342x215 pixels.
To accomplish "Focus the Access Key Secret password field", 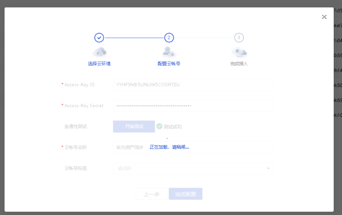I will coord(193,106).
